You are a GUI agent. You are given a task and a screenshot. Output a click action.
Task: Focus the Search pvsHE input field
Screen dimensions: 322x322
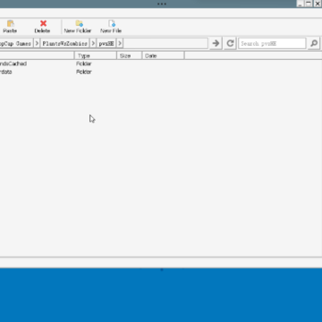(272, 44)
